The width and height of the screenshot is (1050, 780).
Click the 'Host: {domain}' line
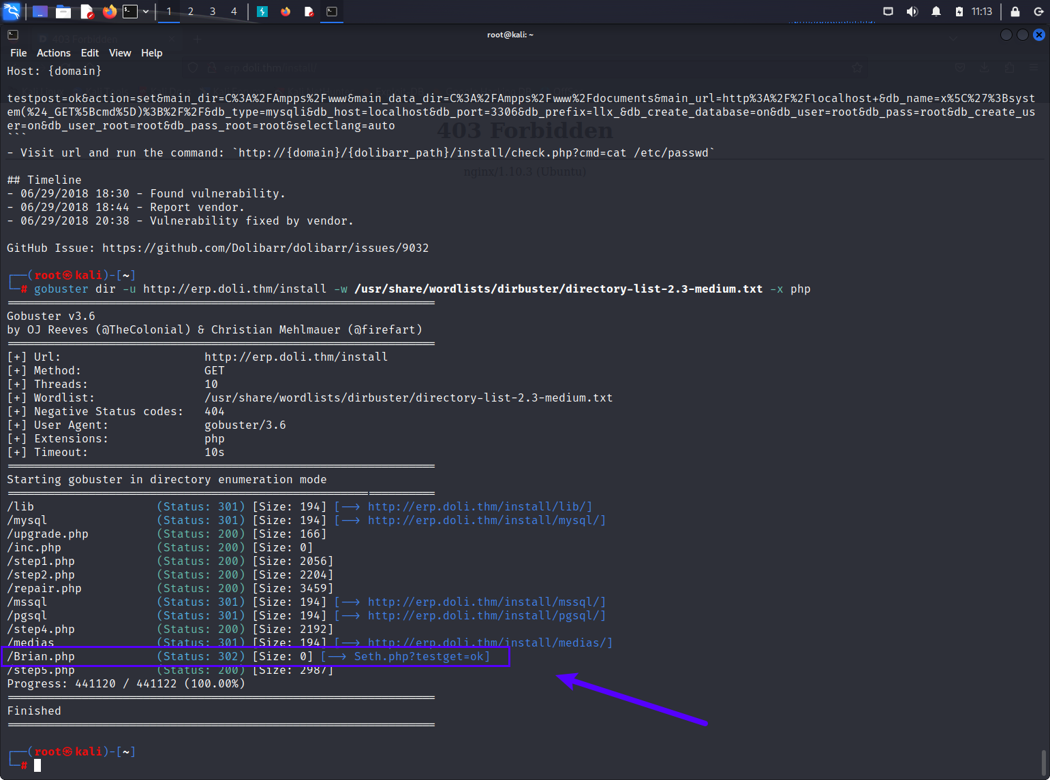(55, 71)
